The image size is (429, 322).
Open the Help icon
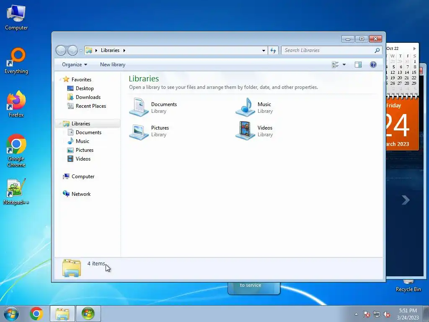pos(373,65)
